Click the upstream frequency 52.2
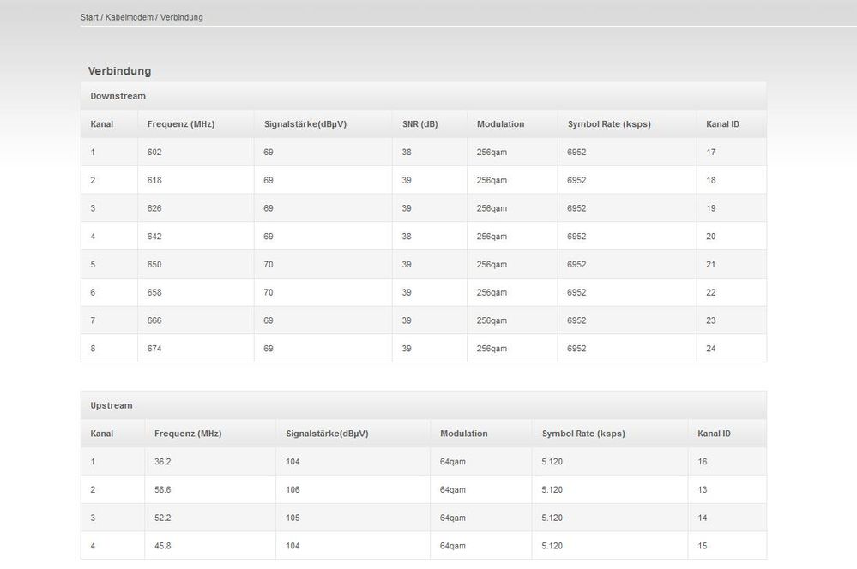Image resolution: width=857 pixels, height=569 pixels. [162, 518]
